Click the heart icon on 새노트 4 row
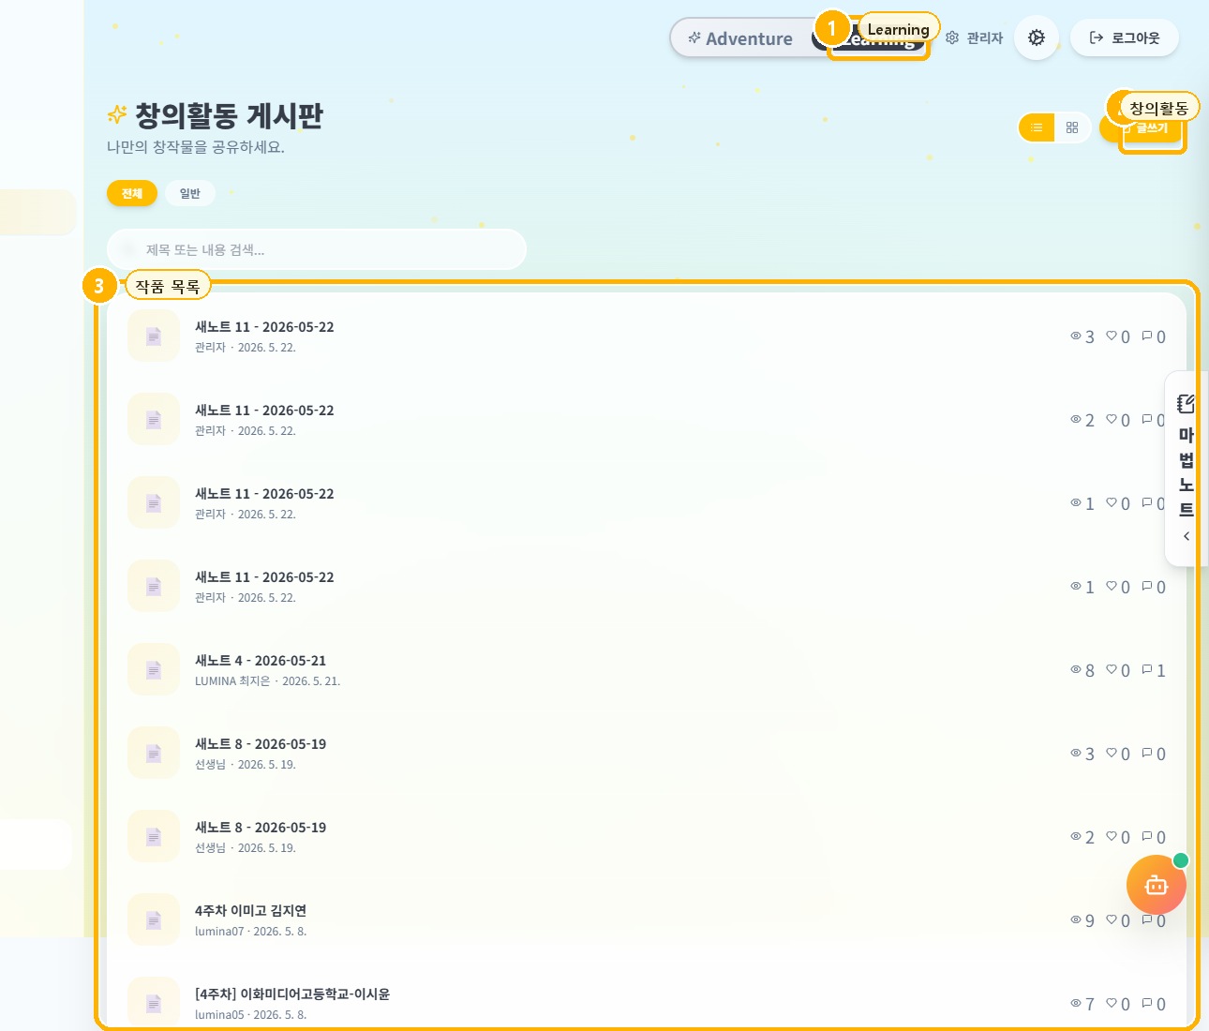The height and width of the screenshot is (1031, 1209). [1112, 670]
